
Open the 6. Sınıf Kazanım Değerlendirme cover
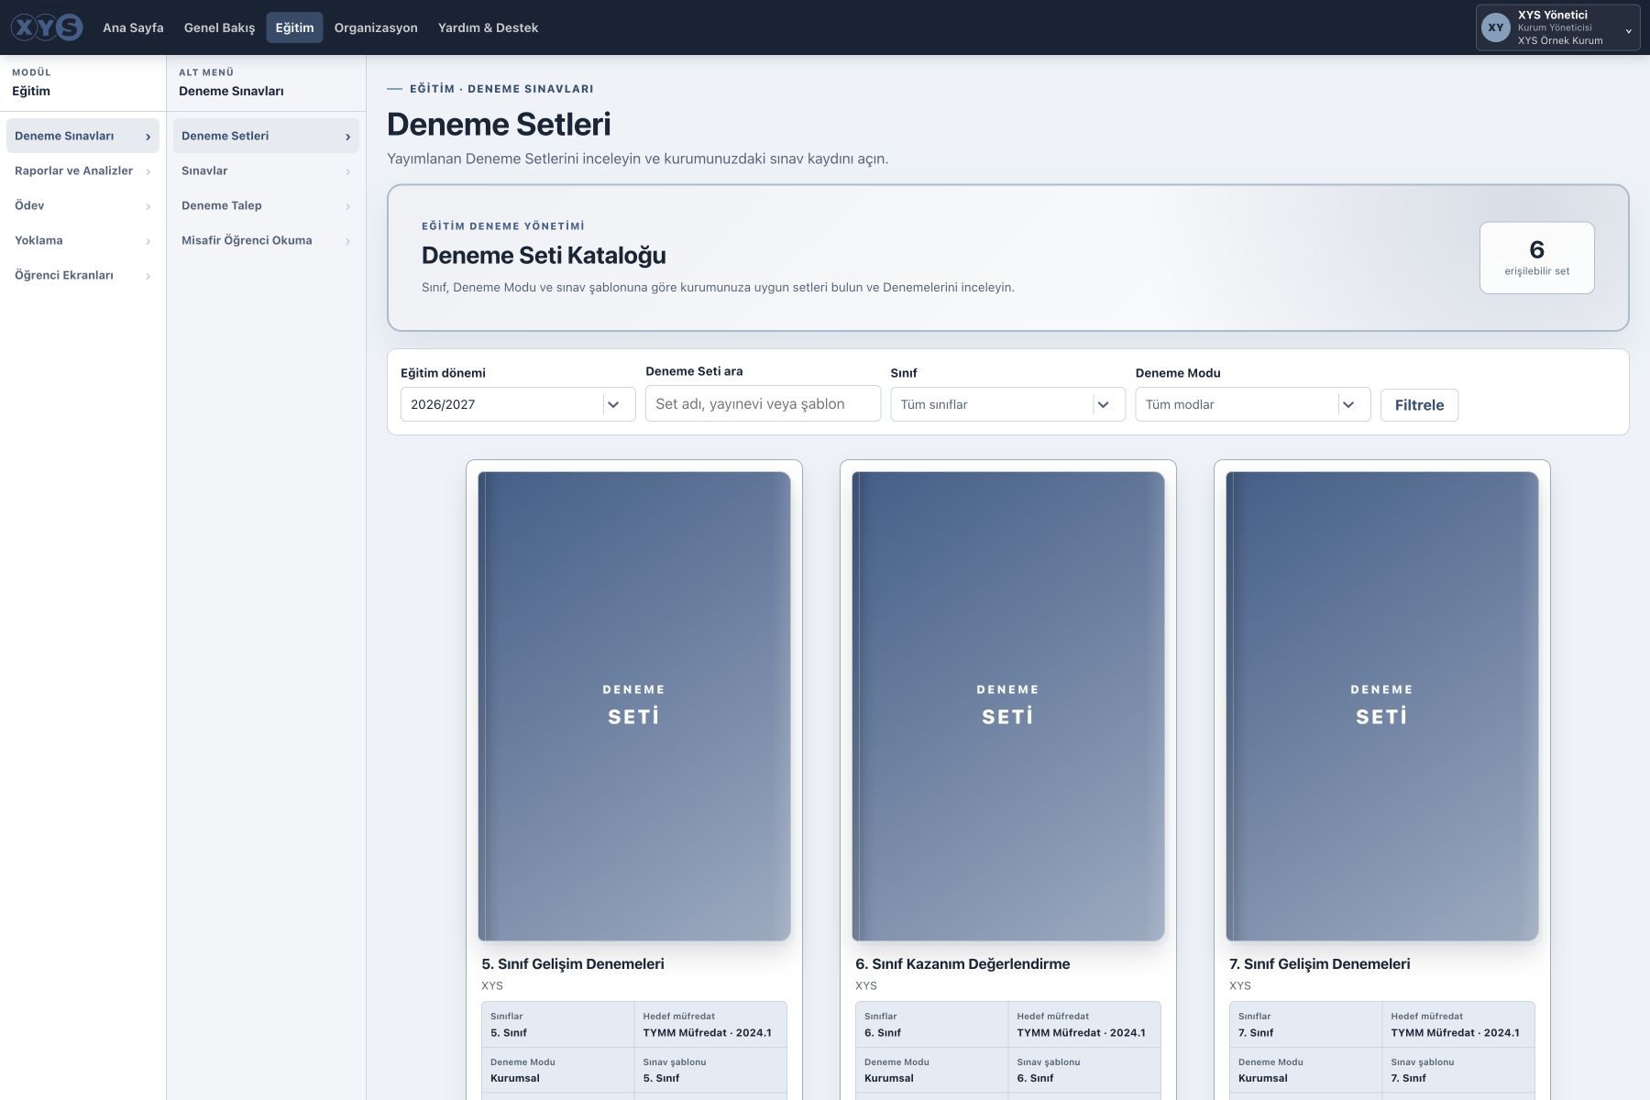[x=1008, y=706]
